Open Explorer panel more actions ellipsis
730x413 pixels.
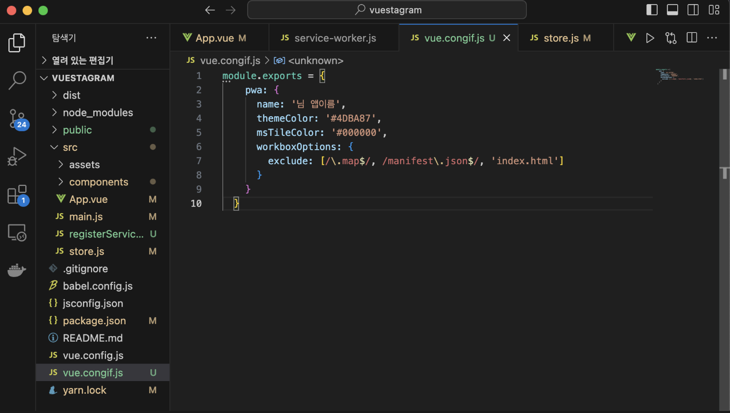click(151, 38)
